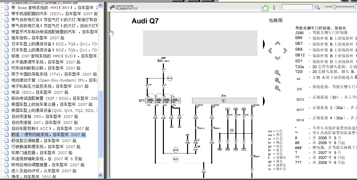Open '移动电话适配装置 (9ZF / 9ZG)' entry
The image size is (357, 180).
(x=54, y=98)
